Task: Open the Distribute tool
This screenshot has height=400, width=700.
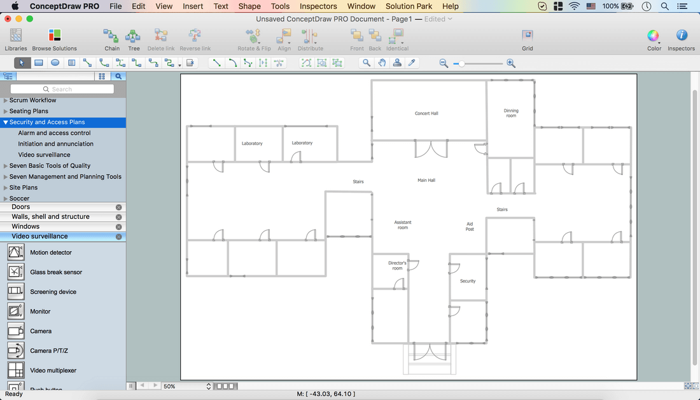Action: click(311, 39)
